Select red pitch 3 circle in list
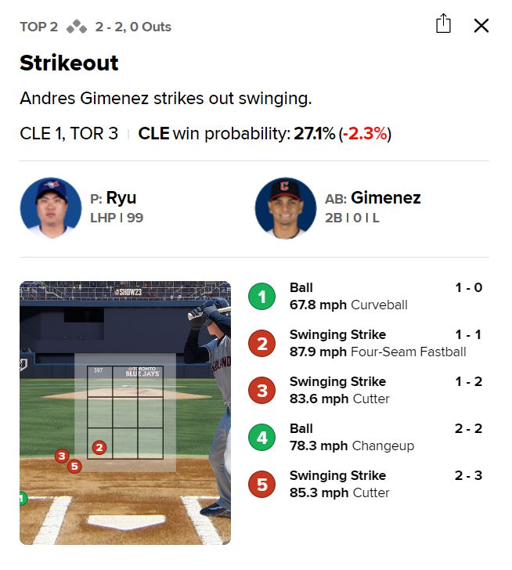Image resolution: width=512 pixels, height=570 pixels. 262,391
